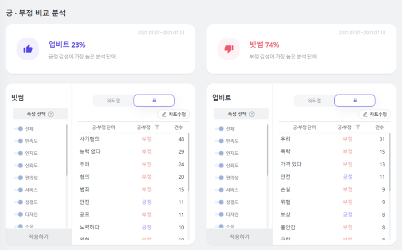Select the 표 tab in 업비트 panel
Image resolution: width=402 pixels, height=250 pixels.
(x=355, y=100)
